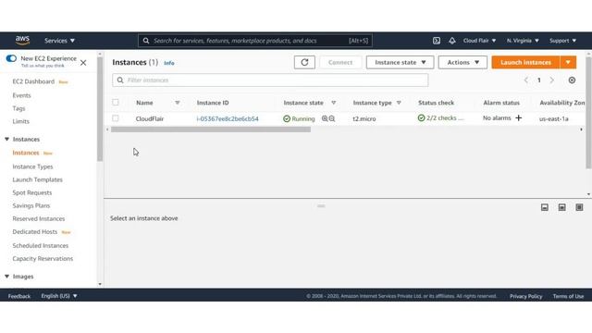Set details panel to full-height layout
The height and width of the screenshot is (333, 592).
click(x=579, y=207)
